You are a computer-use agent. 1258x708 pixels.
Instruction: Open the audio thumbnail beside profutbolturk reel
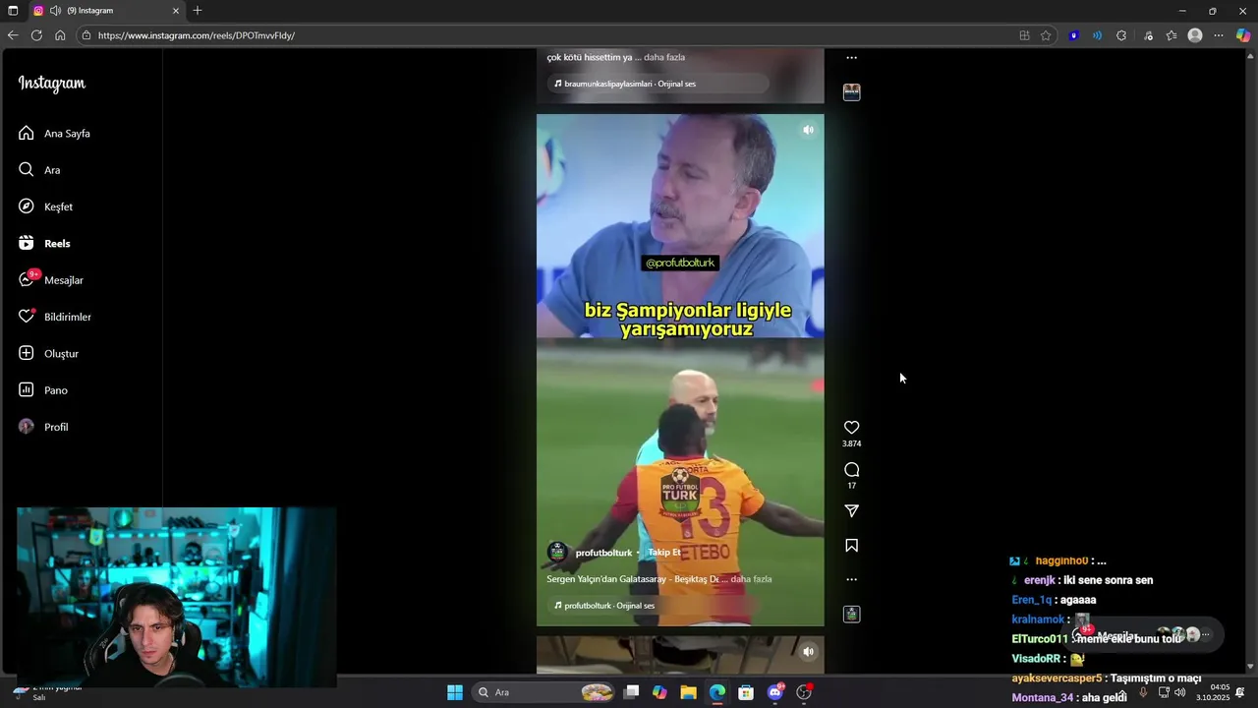pos(851,614)
